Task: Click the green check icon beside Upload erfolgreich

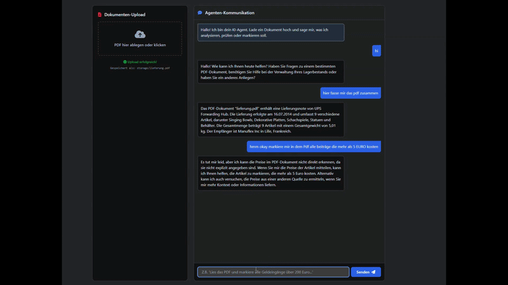Action: (x=124, y=61)
